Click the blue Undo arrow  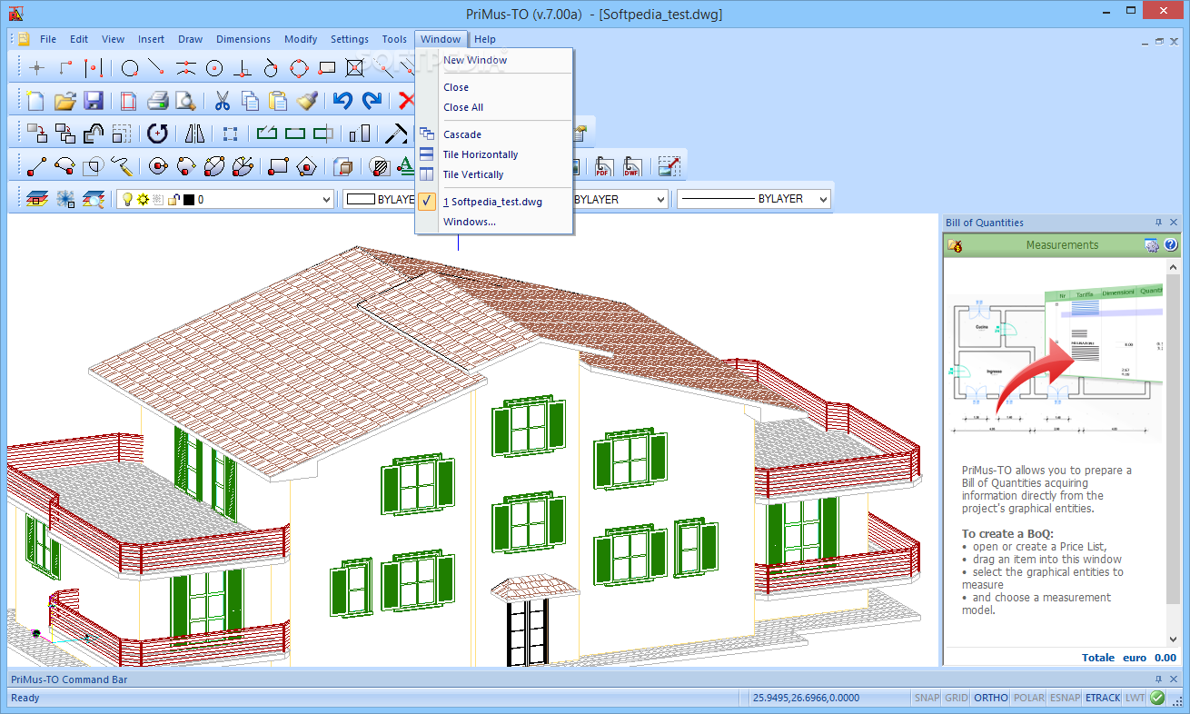(x=342, y=101)
